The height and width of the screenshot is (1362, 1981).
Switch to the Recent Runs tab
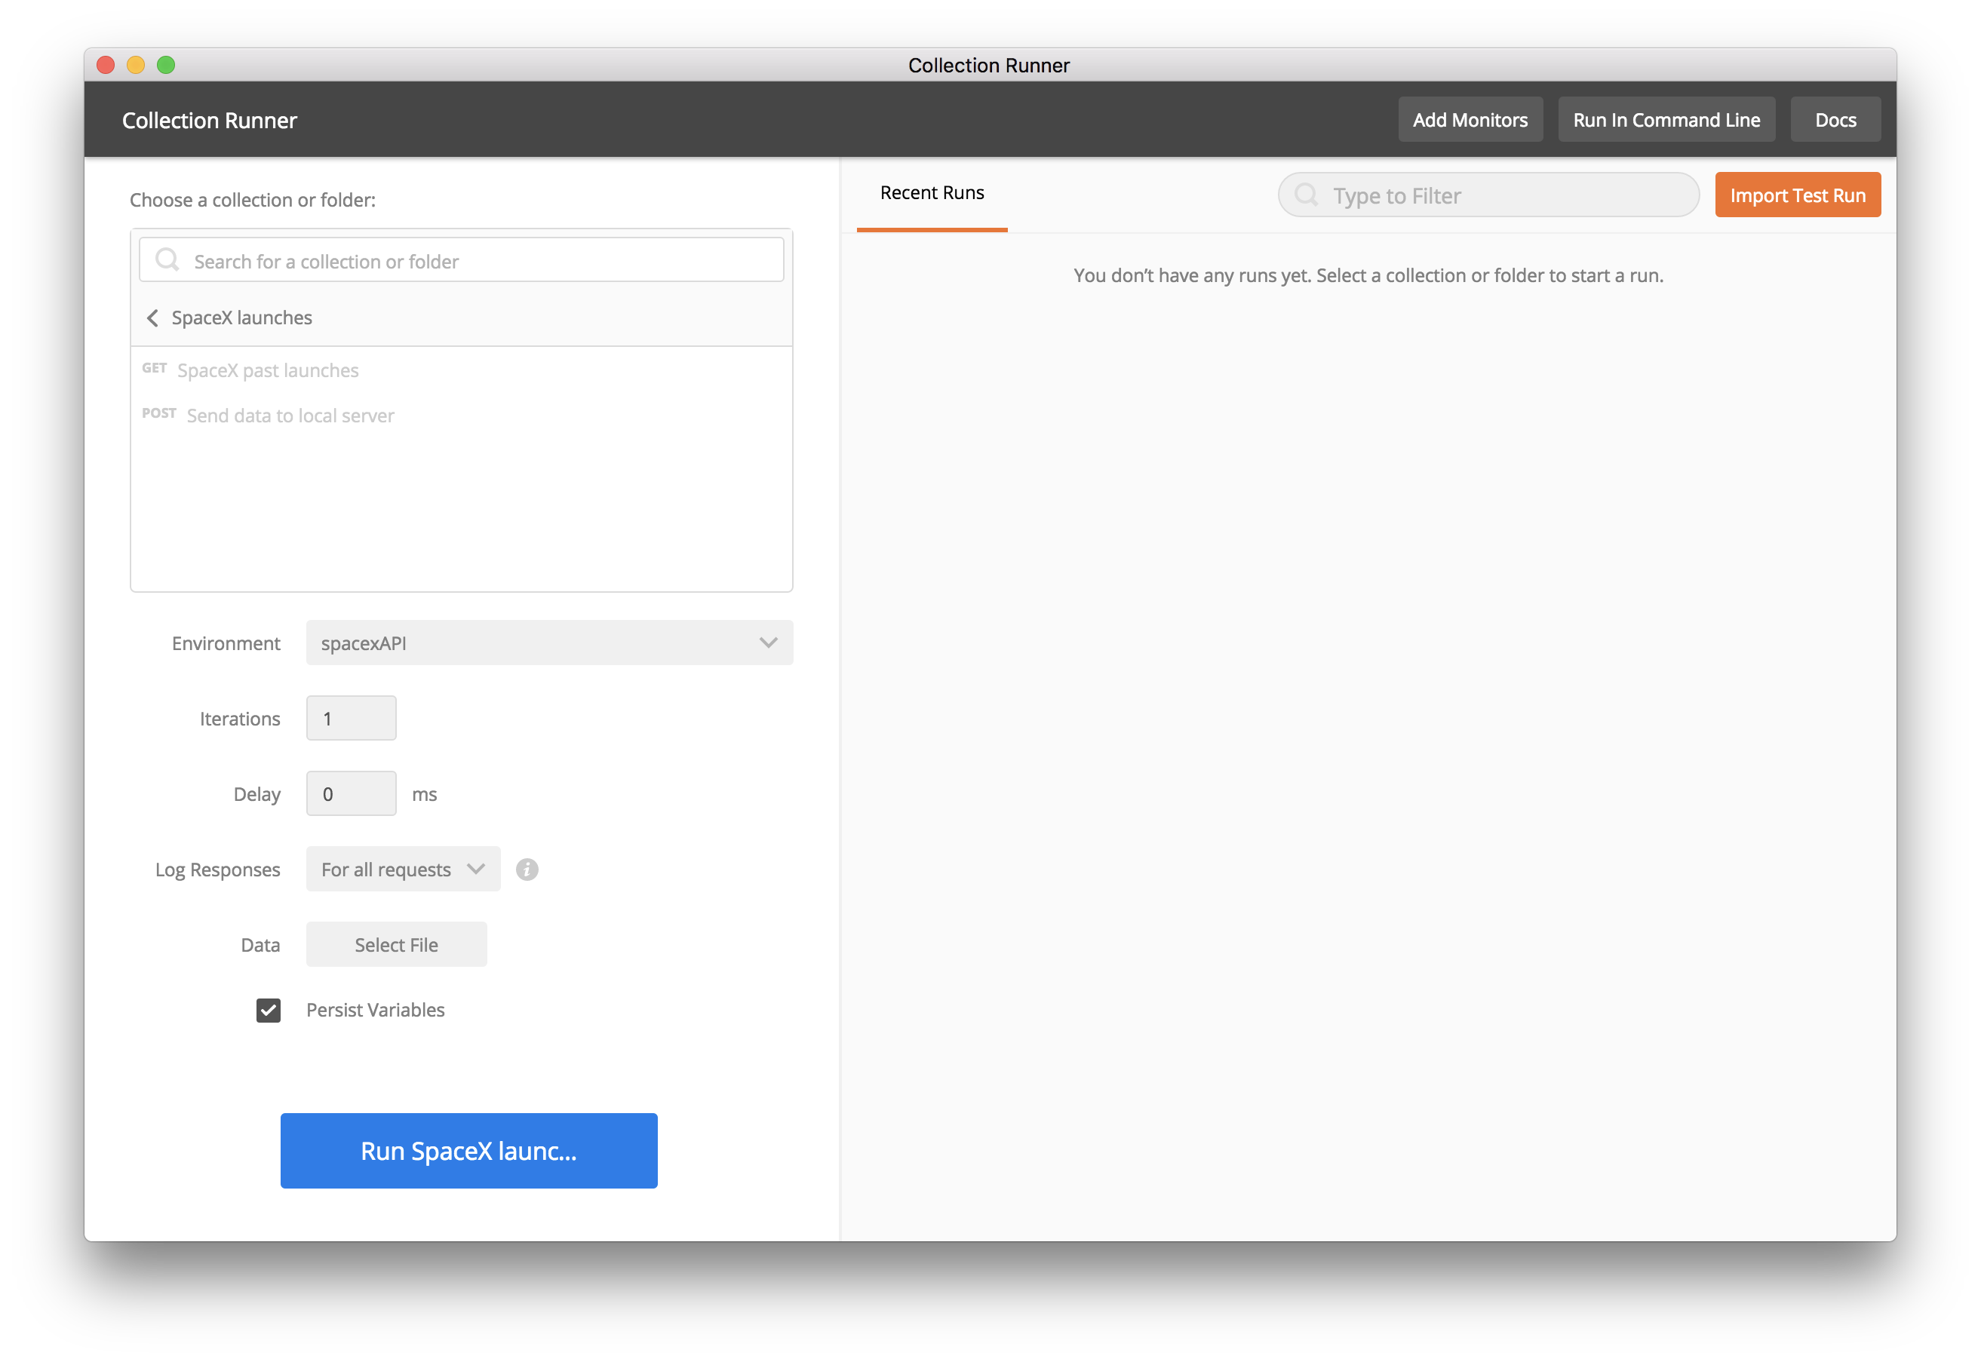(x=931, y=194)
